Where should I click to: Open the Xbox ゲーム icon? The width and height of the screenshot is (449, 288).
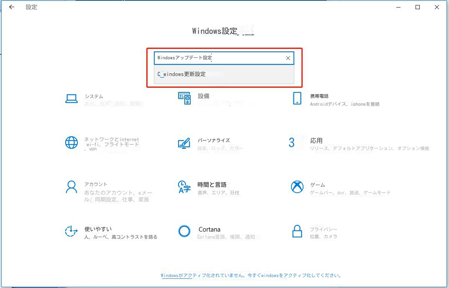[x=297, y=187]
